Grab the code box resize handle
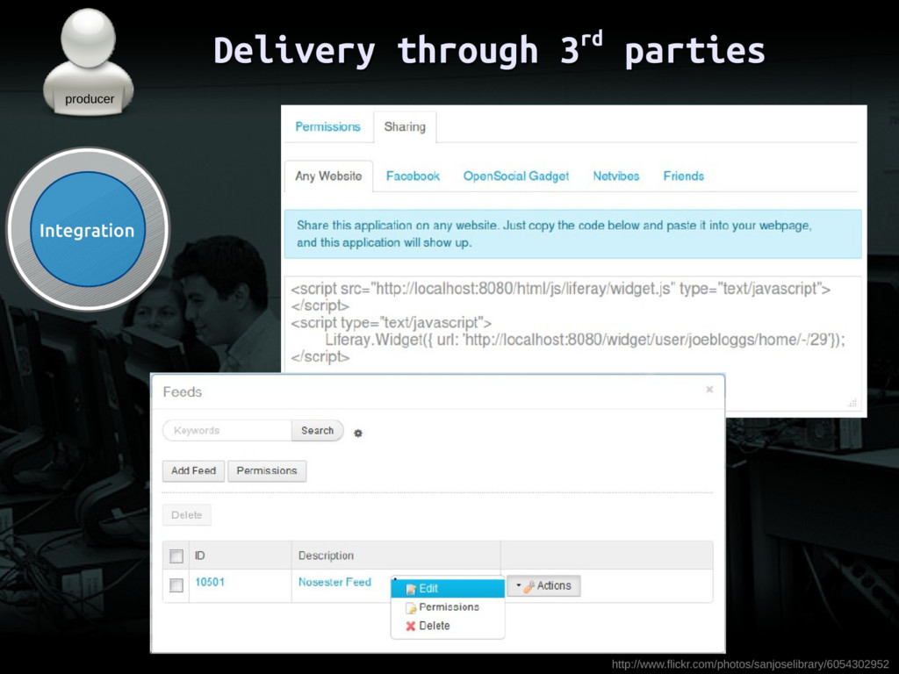This screenshot has width=899, height=674. 852,403
